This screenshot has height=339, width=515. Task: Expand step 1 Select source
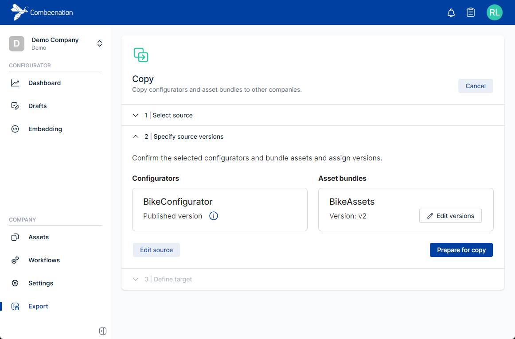(136, 115)
